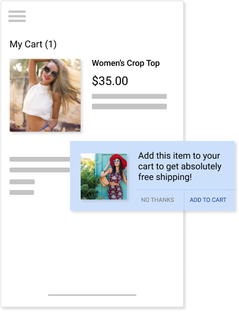
Task: Open the Women's Crop Top product photo
Action: click(45, 95)
